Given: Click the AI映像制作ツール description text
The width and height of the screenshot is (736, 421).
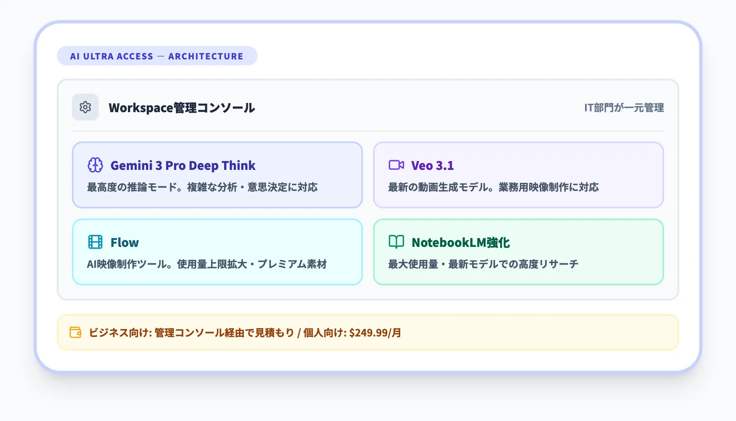Looking at the screenshot, I should [207, 264].
